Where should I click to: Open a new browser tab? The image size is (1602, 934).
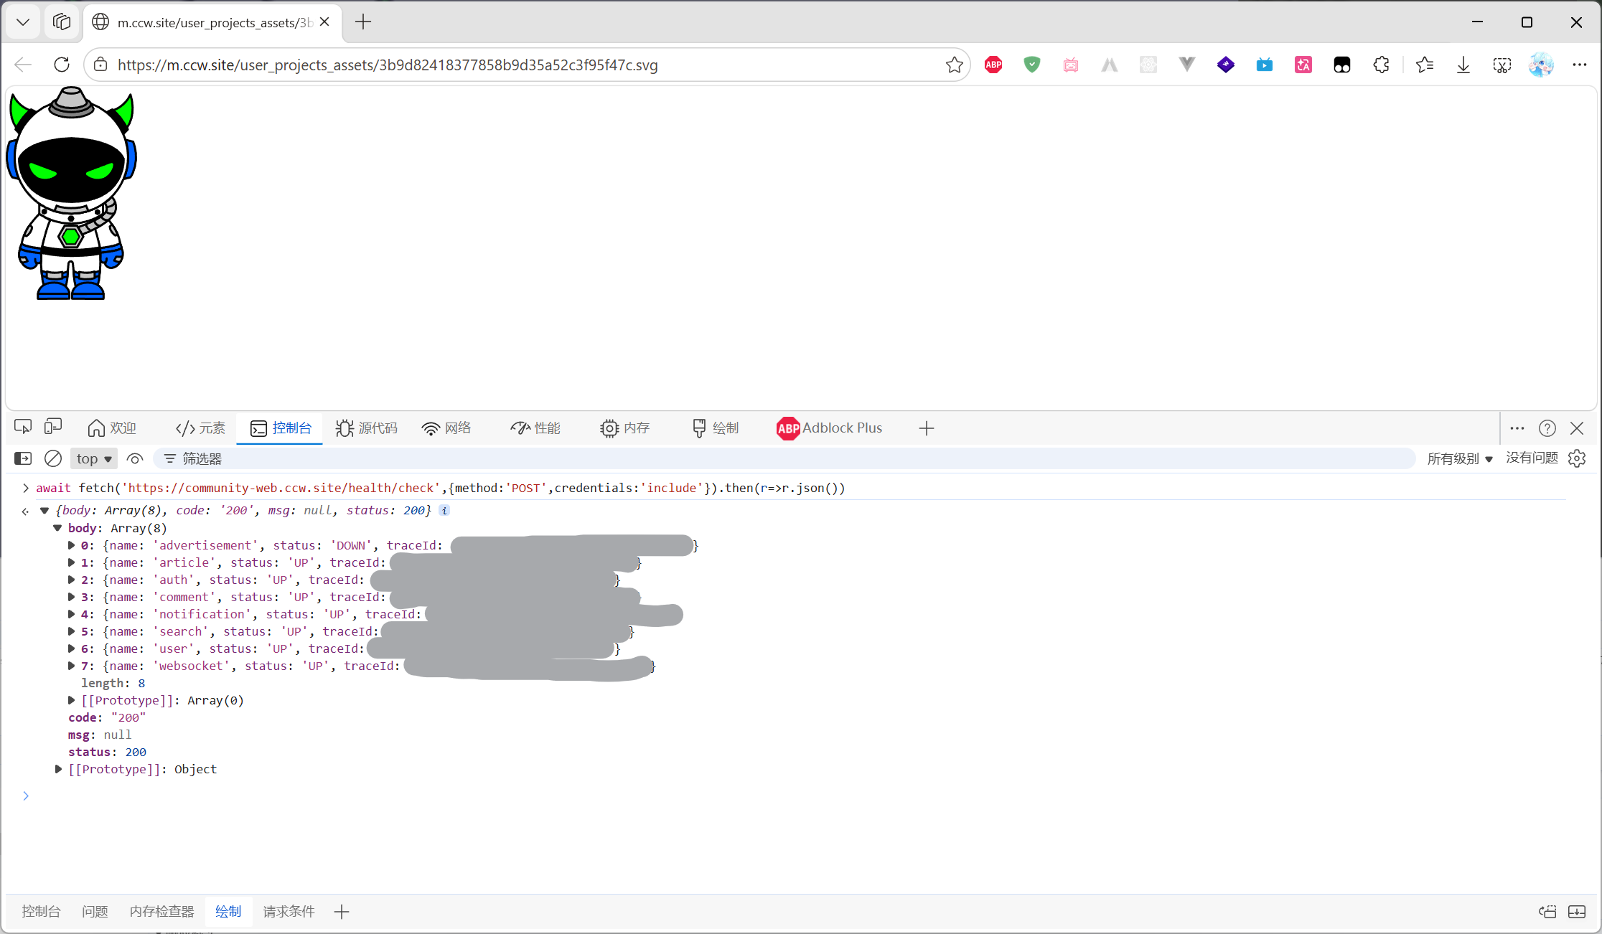pos(363,22)
